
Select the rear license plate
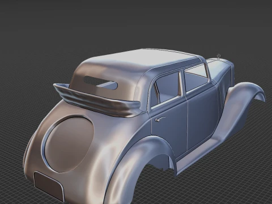click(x=49, y=186)
